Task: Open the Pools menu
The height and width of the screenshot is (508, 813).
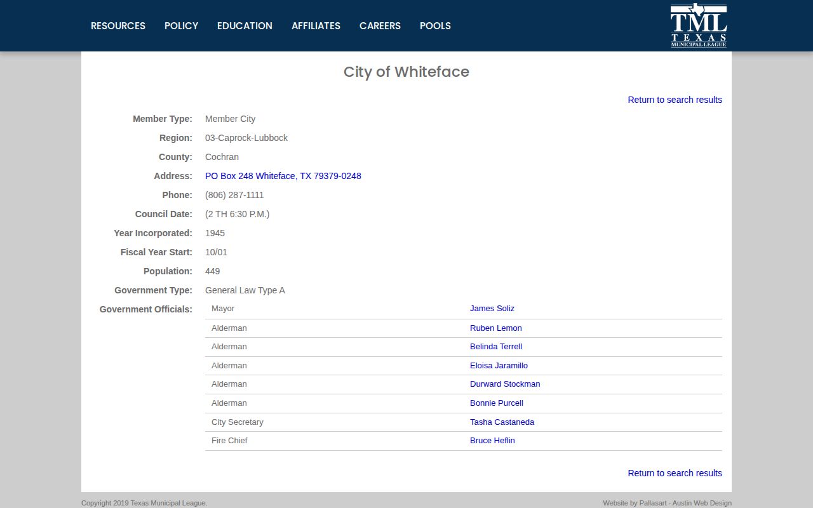Action: point(435,26)
